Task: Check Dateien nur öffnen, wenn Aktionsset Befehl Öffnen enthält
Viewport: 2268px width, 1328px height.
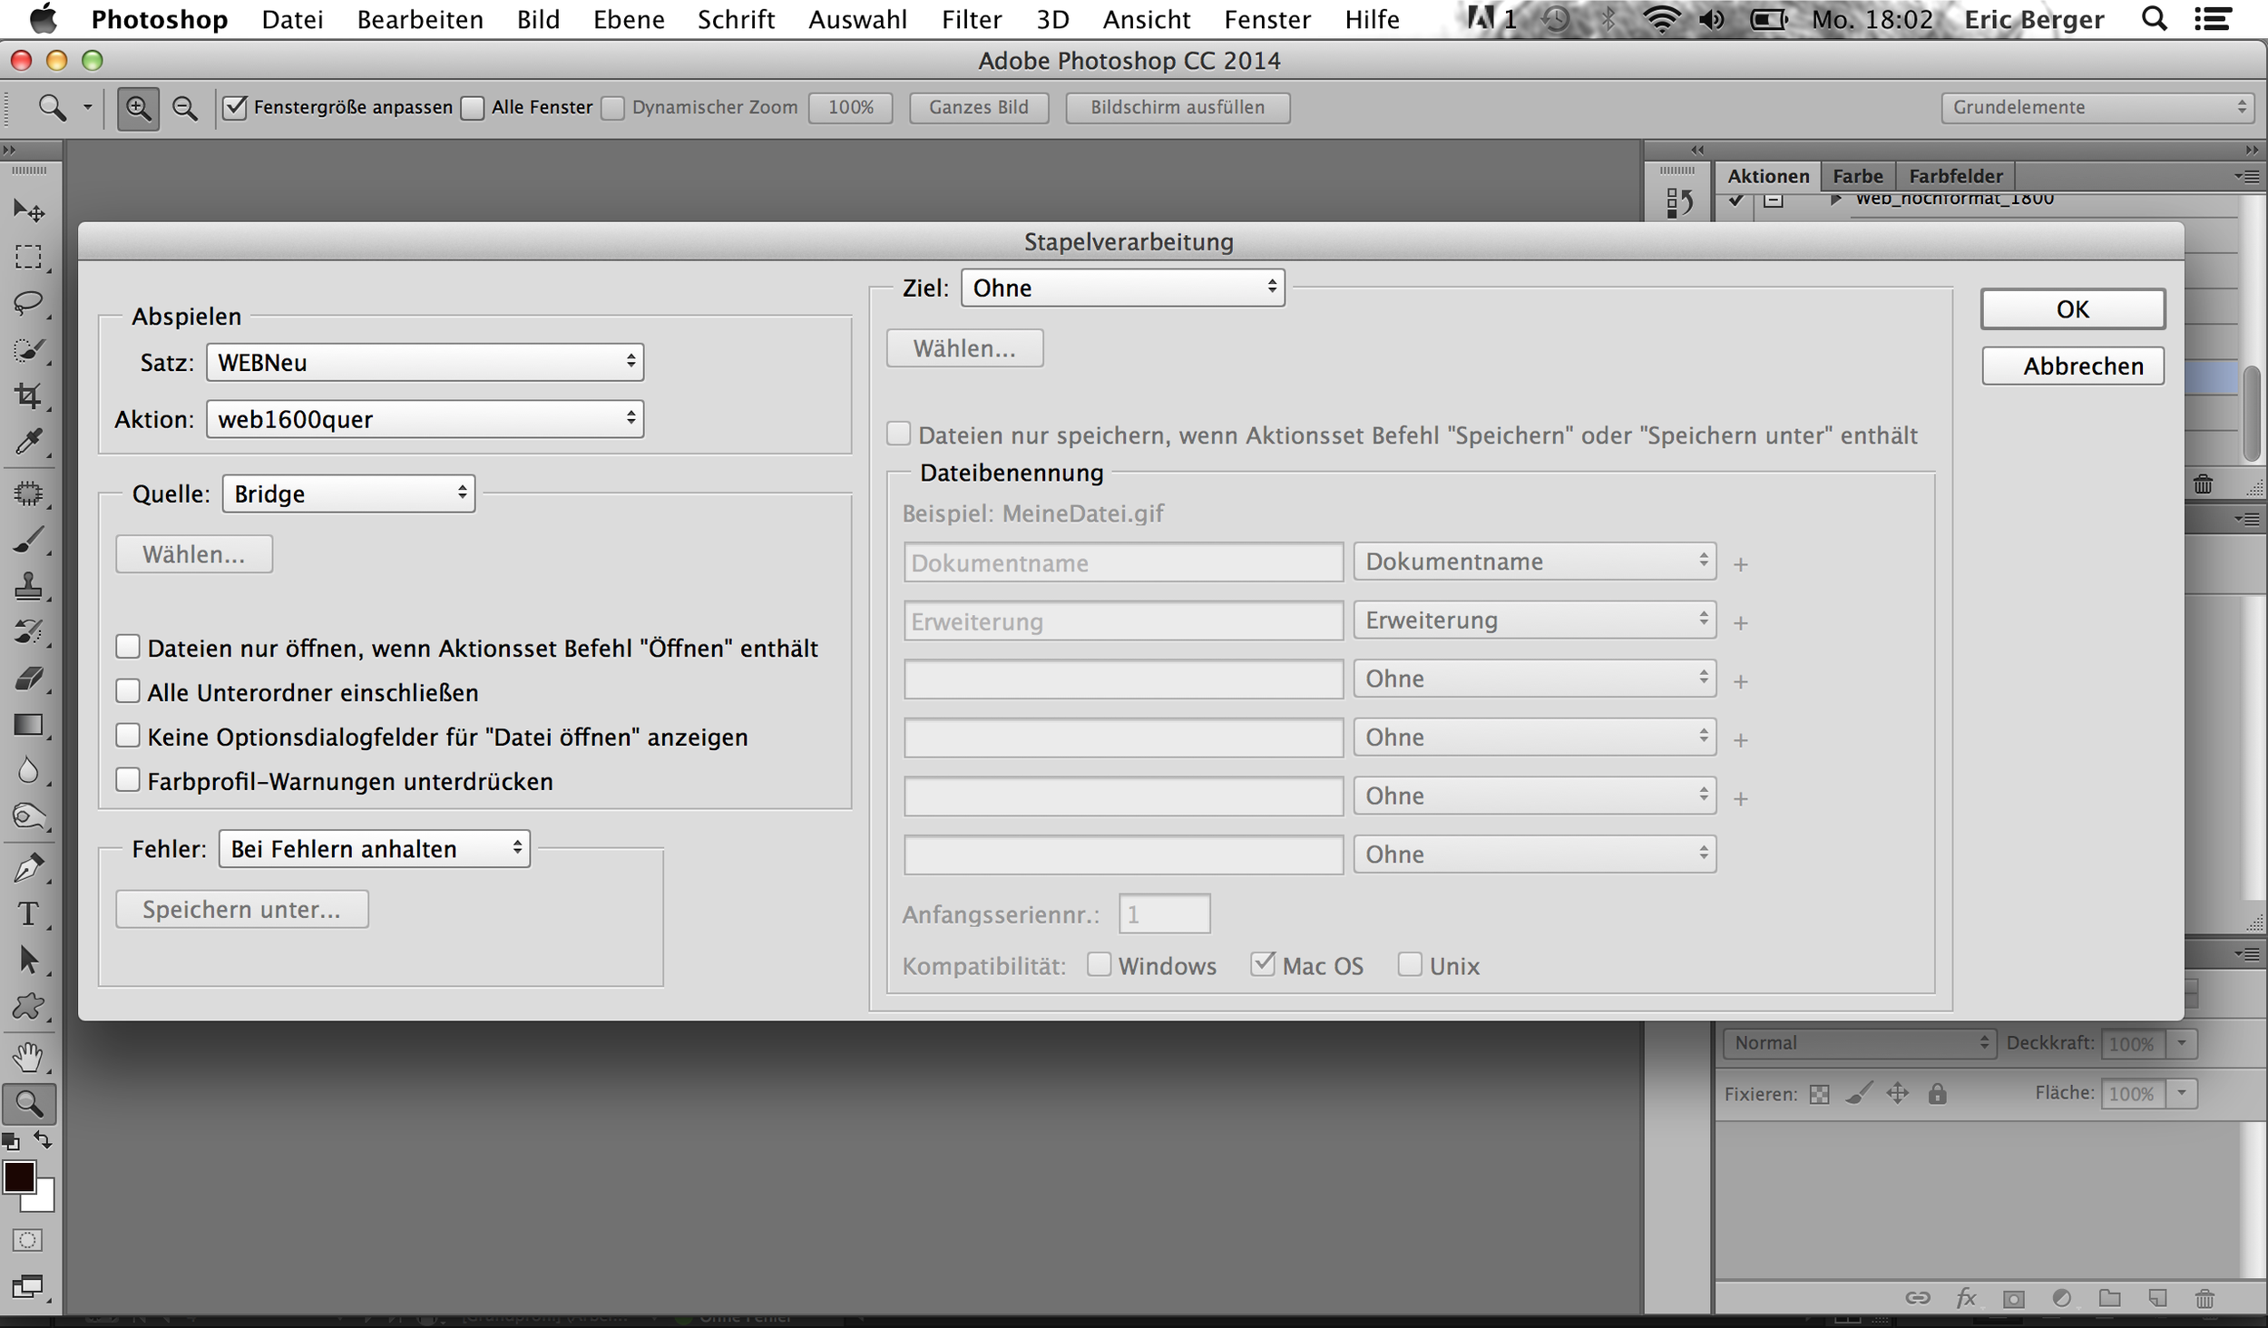Action: click(128, 647)
